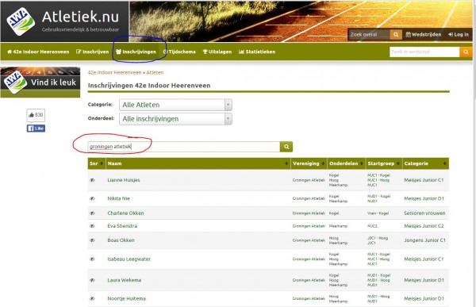Toggle the eye icon for Laura Wekema

tap(92, 280)
